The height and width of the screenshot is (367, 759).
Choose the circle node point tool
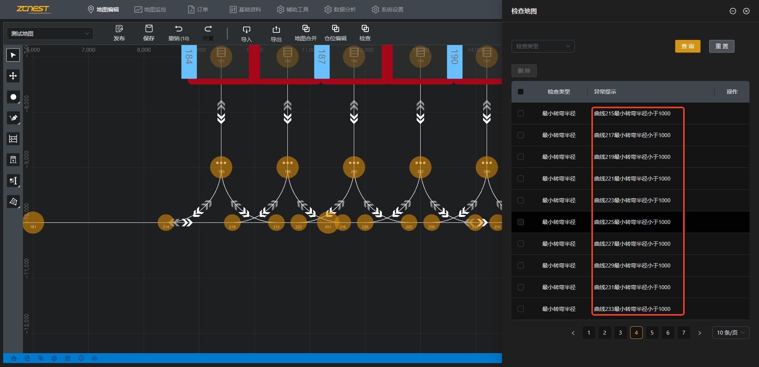(13, 97)
